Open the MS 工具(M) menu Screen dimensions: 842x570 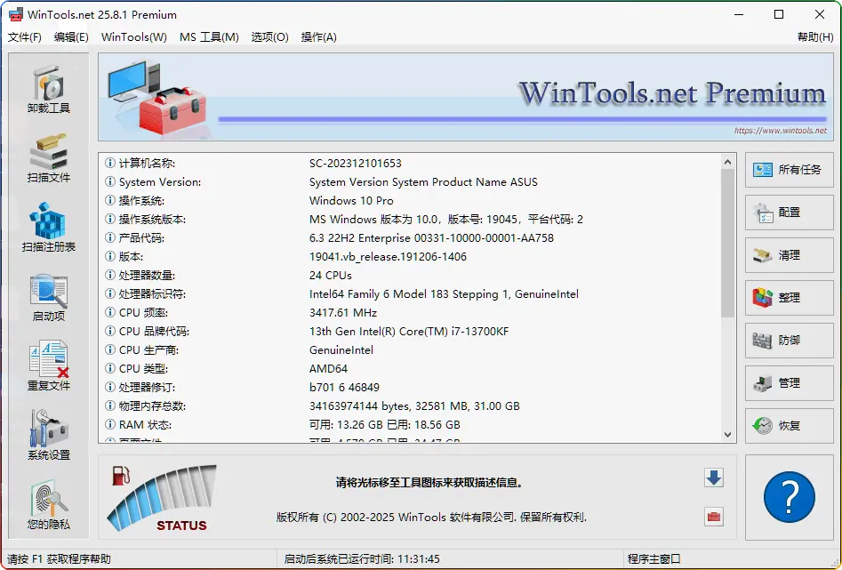point(209,37)
